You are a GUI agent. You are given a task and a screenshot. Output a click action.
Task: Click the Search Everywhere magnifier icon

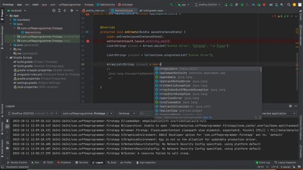(289, 5)
